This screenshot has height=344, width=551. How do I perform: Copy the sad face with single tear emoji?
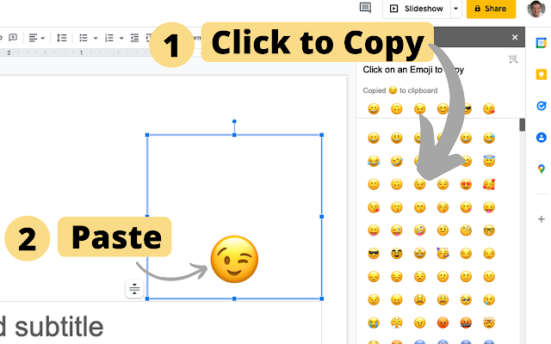(489, 299)
